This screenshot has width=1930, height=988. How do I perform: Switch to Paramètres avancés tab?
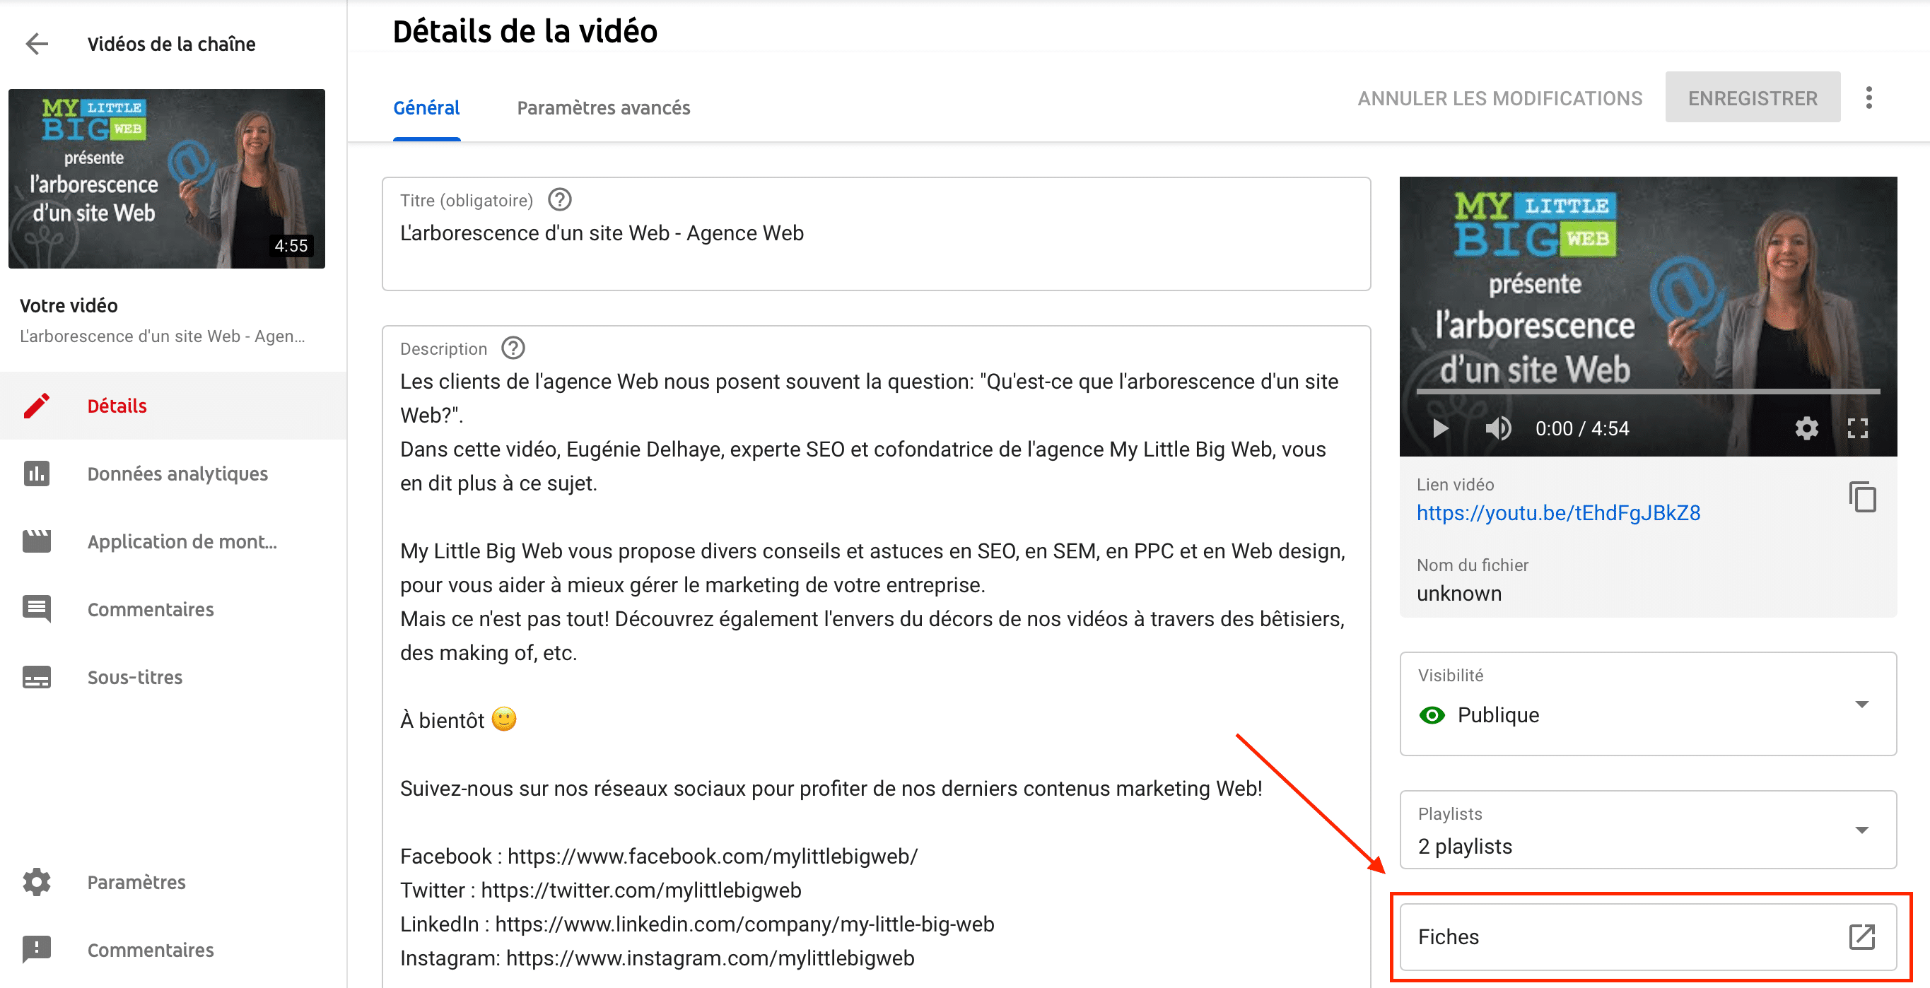pyautogui.click(x=603, y=108)
